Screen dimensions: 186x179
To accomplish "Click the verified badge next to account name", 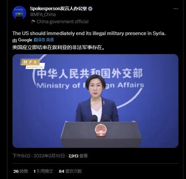I will coord(90,9).
